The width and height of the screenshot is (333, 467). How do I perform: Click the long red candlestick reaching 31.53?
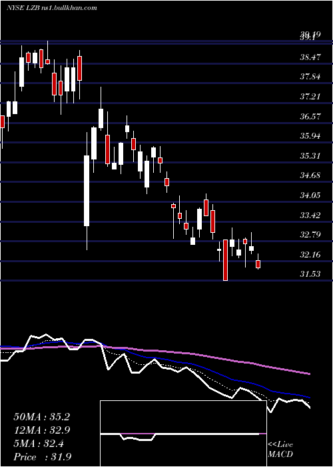point(225,260)
